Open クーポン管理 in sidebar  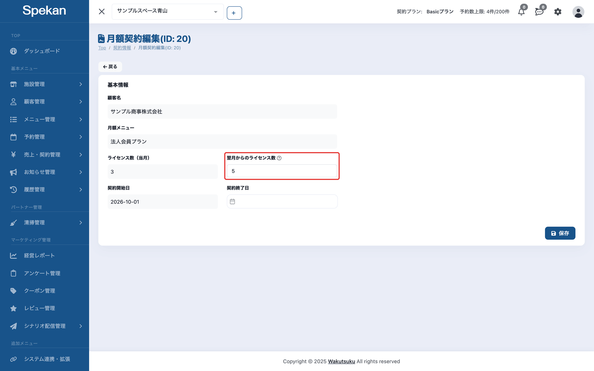[x=45, y=291]
